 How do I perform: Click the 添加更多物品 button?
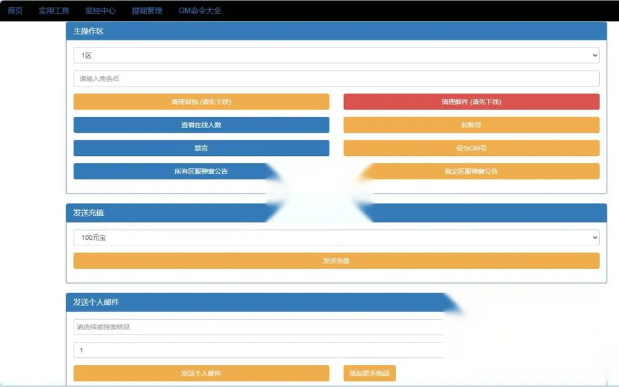tap(370, 373)
